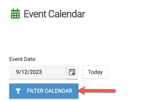Jump to the current date with Today
The image size is (141, 102).
[95, 72]
